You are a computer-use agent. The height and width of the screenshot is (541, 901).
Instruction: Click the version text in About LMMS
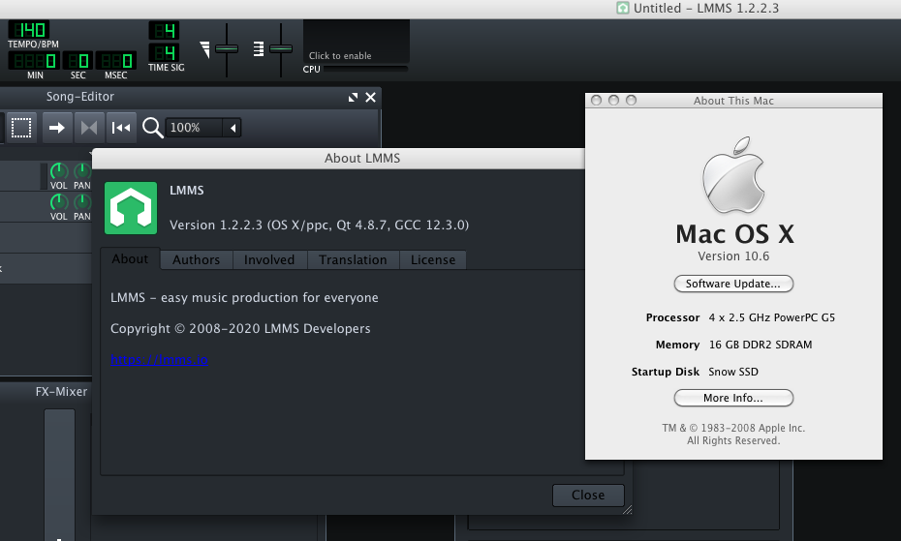319,225
